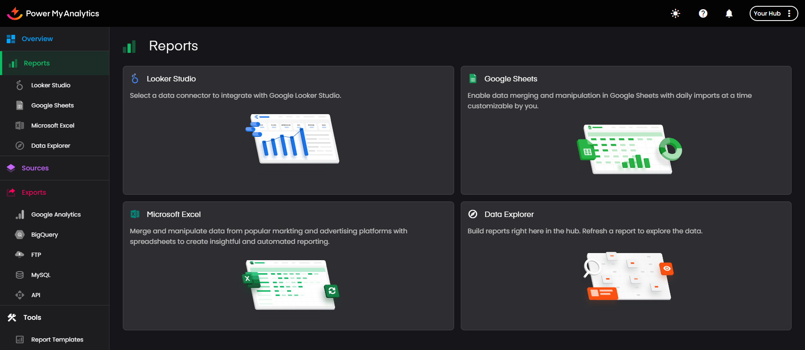The height and width of the screenshot is (350, 805).
Task: Select Reports in the sidebar
Action: click(x=37, y=63)
